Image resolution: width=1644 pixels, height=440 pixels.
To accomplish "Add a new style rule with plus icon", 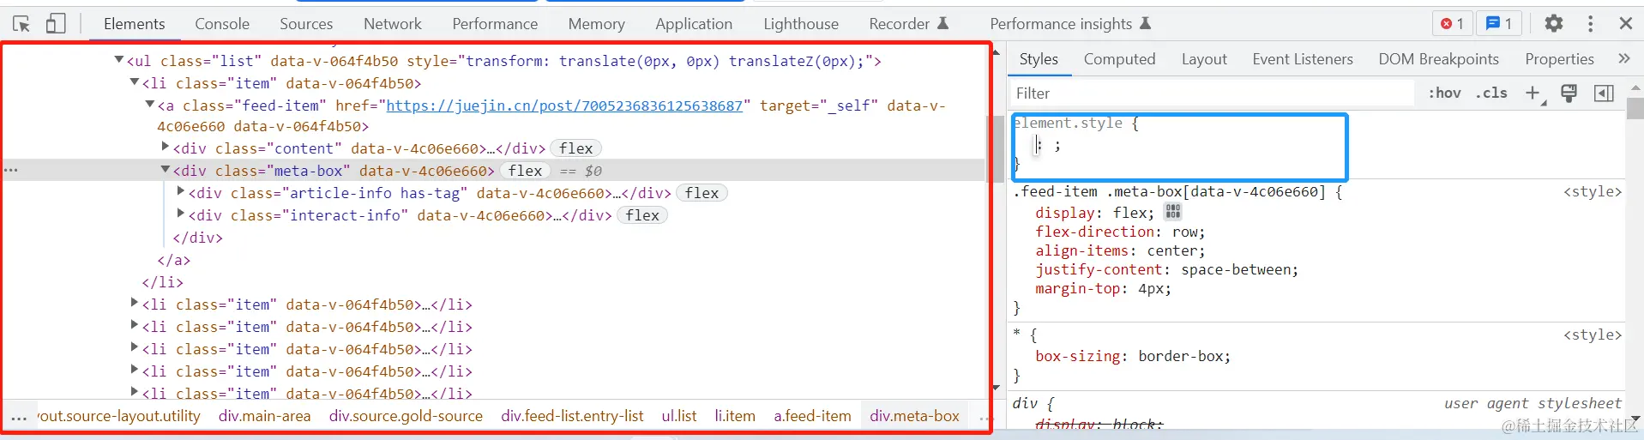I will pos(1533,93).
